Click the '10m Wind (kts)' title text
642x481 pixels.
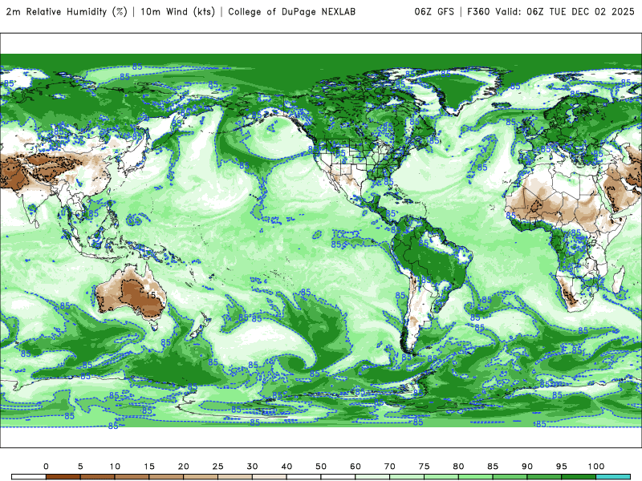[x=177, y=12]
